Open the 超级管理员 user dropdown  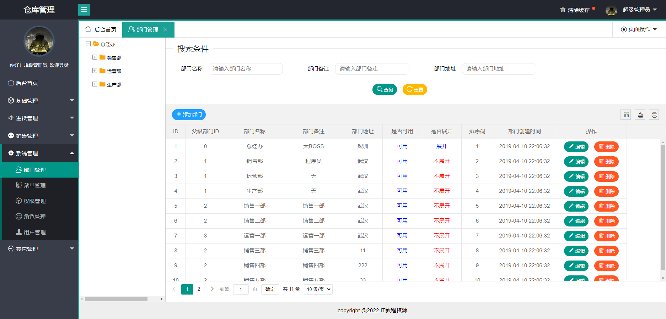coord(640,10)
